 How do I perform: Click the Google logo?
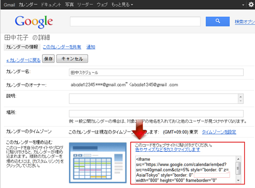click(x=34, y=22)
